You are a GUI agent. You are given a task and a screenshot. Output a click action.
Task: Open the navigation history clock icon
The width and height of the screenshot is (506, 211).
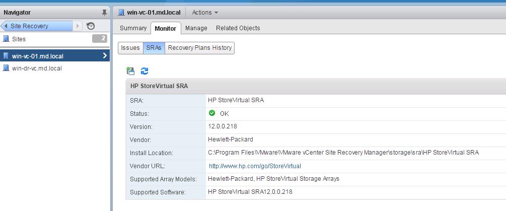(91, 26)
